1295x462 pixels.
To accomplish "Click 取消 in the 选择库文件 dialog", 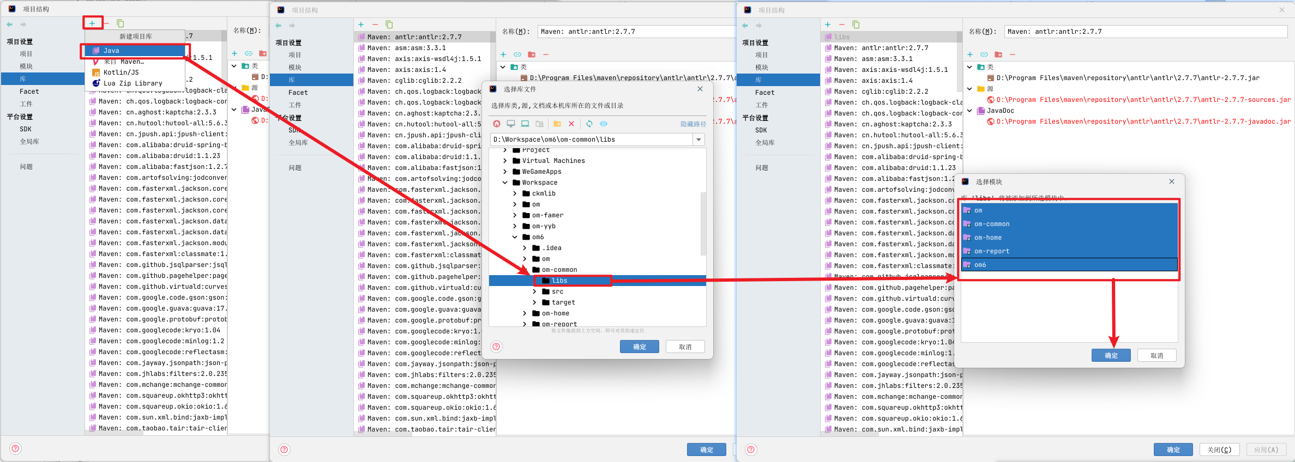I will tap(685, 346).
